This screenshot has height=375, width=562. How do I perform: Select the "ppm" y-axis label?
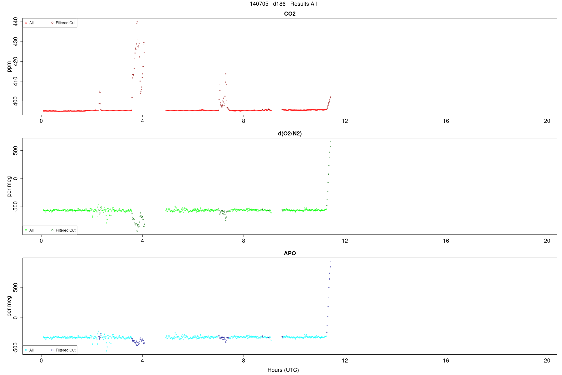[9, 67]
